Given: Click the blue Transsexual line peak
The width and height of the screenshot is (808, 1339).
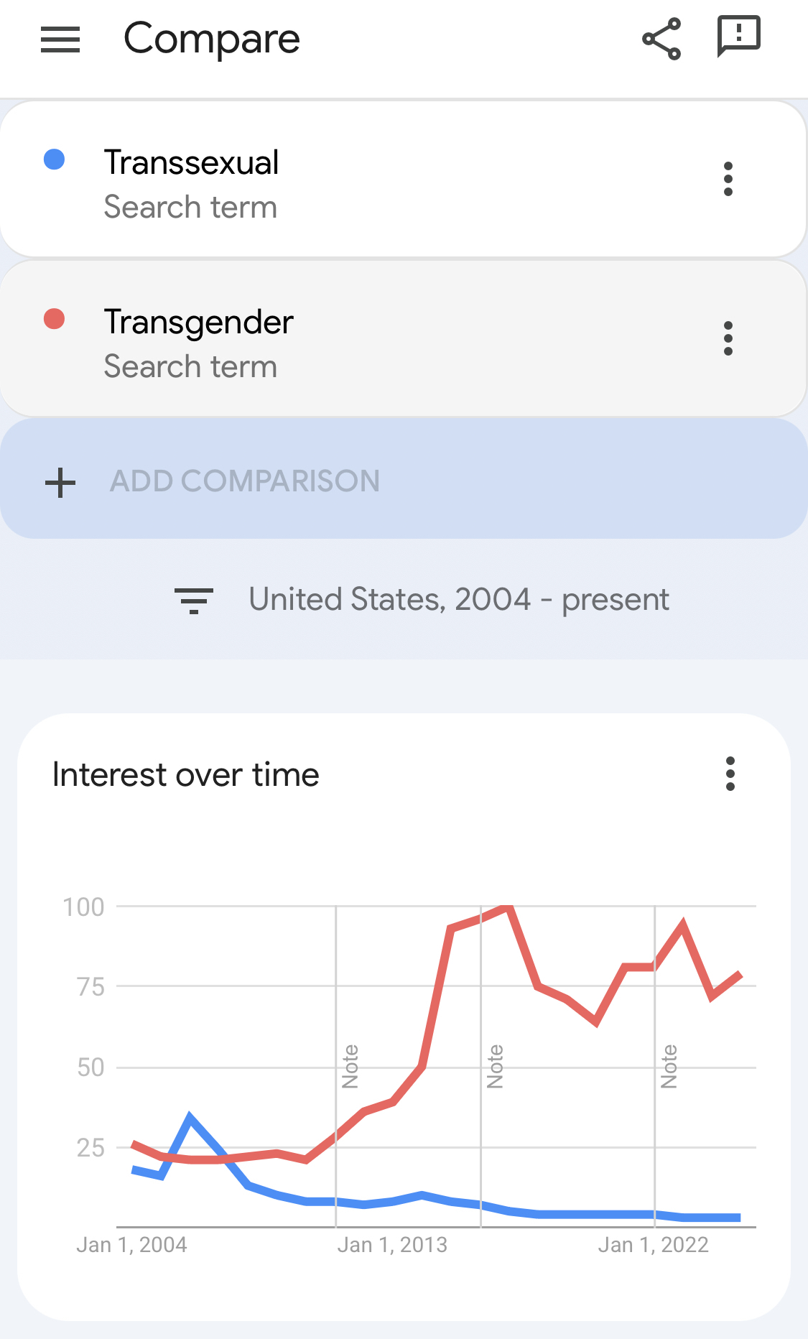Looking at the screenshot, I should 190,1117.
